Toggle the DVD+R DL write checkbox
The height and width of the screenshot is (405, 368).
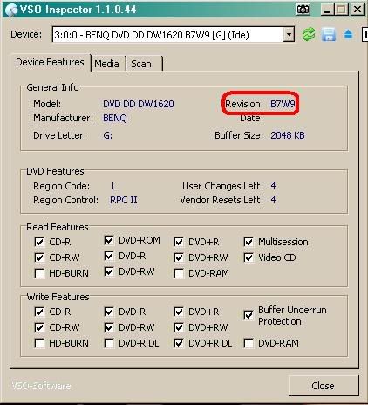[x=179, y=343]
